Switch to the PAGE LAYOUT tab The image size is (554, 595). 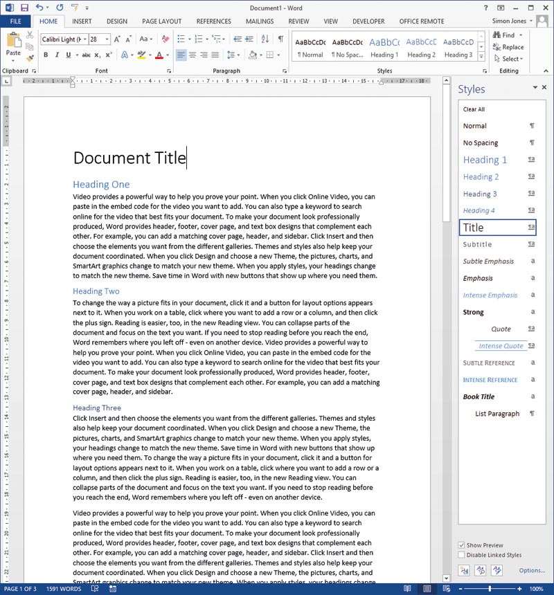click(x=162, y=21)
